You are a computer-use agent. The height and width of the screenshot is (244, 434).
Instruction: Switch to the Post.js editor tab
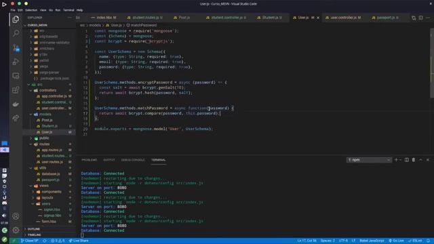click(184, 18)
